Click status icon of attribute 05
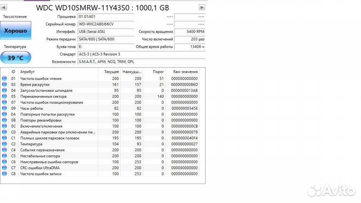The image size is (361, 203). tap(5, 96)
